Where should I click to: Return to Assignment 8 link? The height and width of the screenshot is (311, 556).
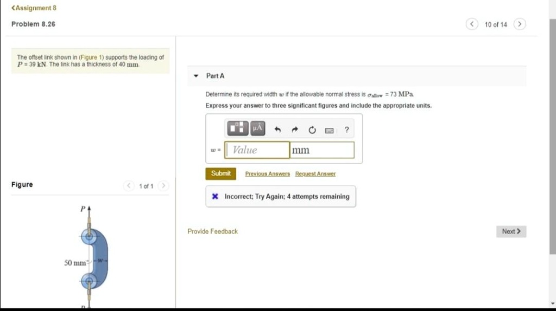pos(34,8)
